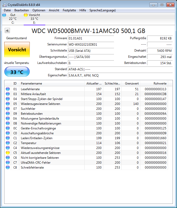The width and height of the screenshot is (177, 208).
Task: Click the Eigenschaften field S.M.A.R.T., APM, NCQ
Action: tap(120, 76)
